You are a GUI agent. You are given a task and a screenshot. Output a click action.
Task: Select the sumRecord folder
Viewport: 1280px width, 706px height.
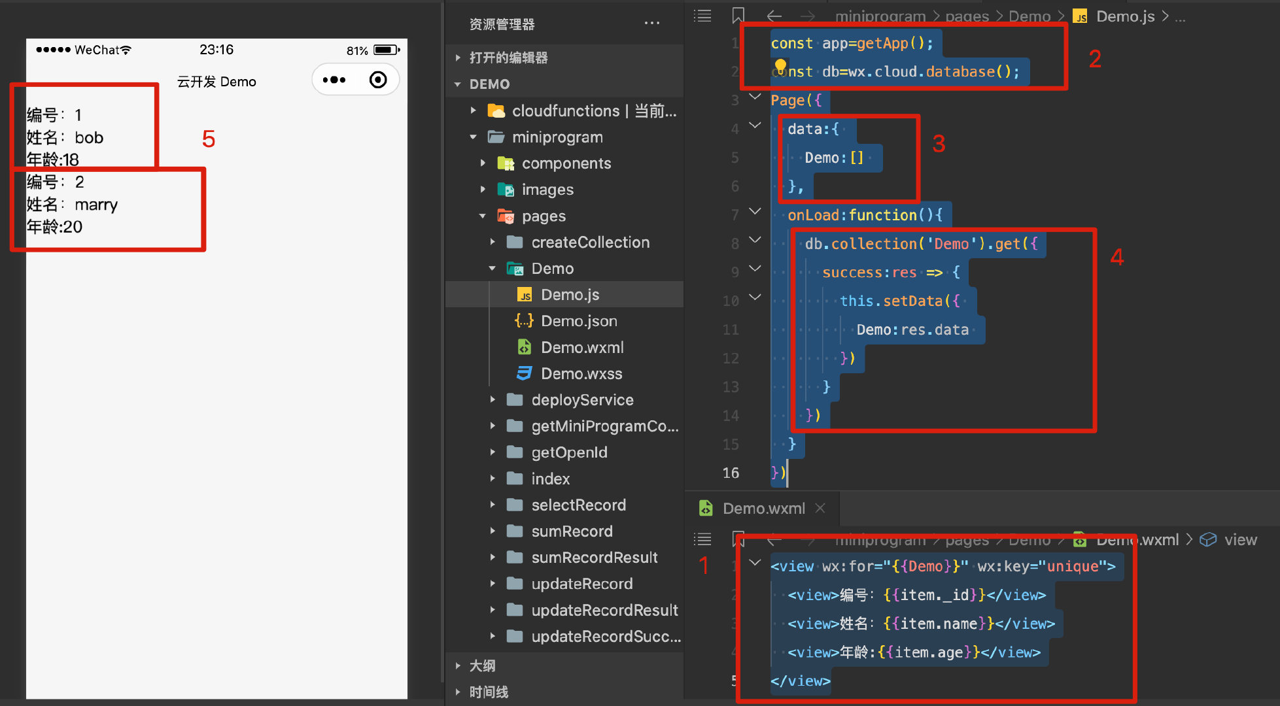click(x=565, y=531)
